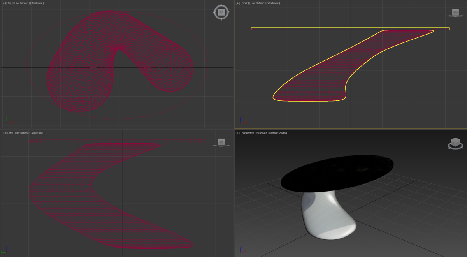Click the S compass point on Top ViewCube
The height and width of the screenshot is (257, 467).
(x=221, y=19)
